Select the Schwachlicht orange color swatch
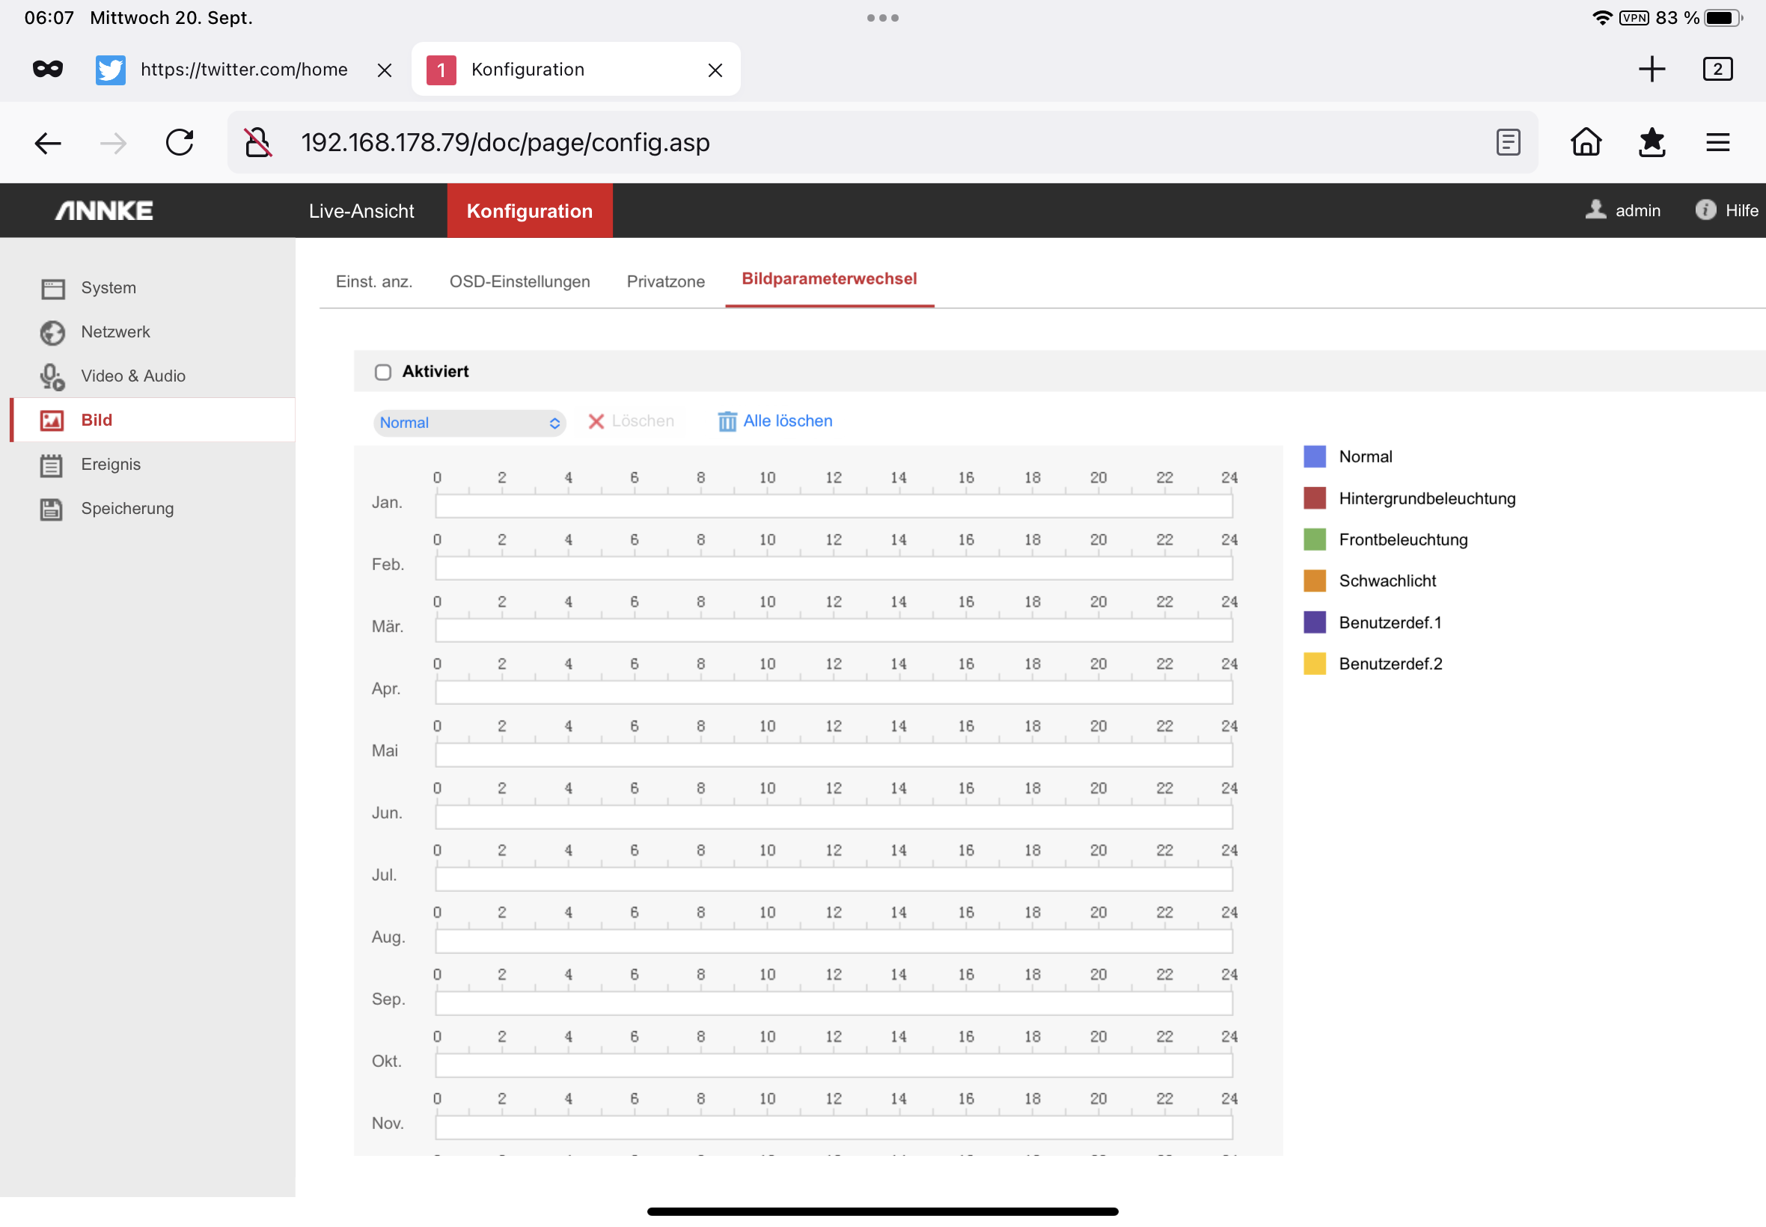Viewport: 1766px width, 1227px height. coord(1315,581)
